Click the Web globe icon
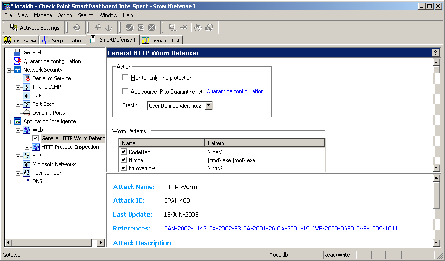Image resolution: width=445 pixels, height=261 pixels. pos(27,130)
